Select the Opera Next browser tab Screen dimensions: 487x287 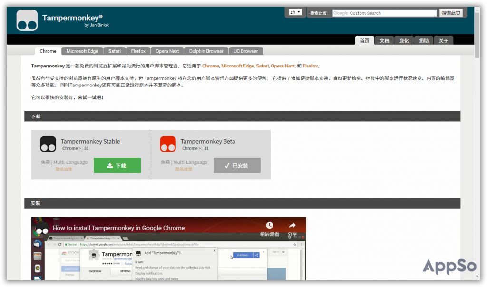(167, 51)
